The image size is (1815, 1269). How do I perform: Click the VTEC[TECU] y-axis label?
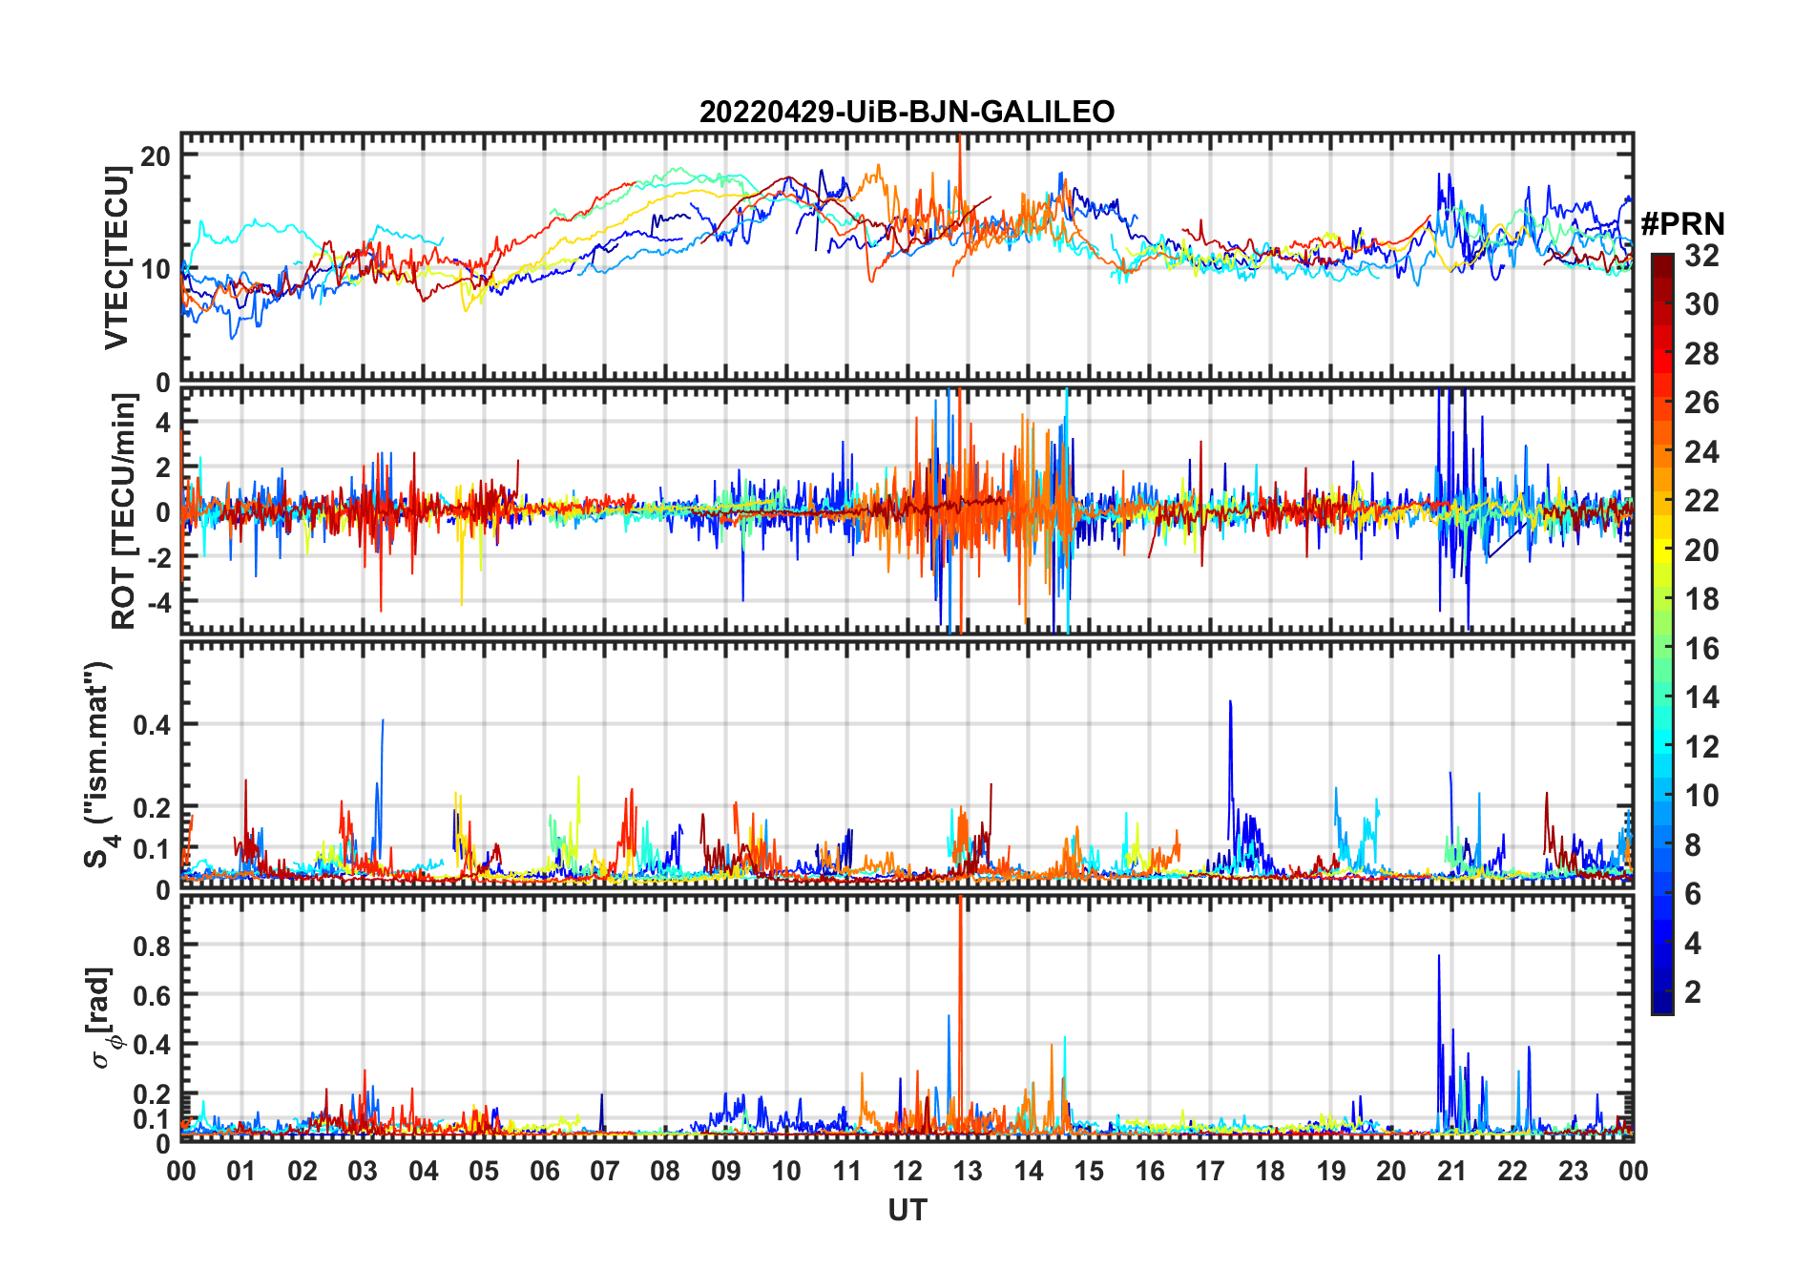pos(116,258)
